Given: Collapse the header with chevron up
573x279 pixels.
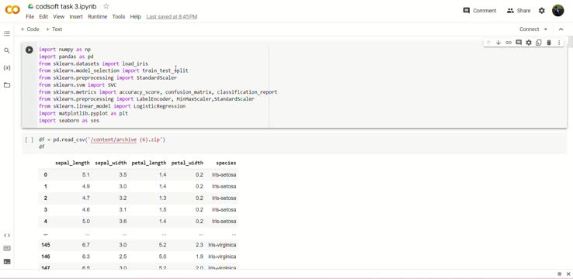Looking at the screenshot, I should (x=561, y=29).
